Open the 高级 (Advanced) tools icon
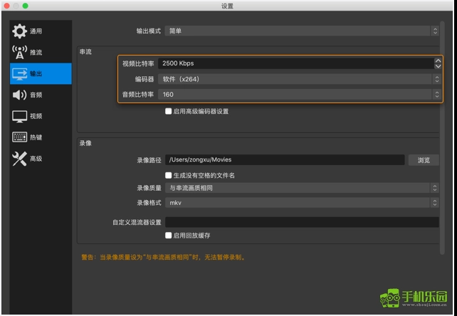457x316 pixels. pyautogui.click(x=20, y=159)
